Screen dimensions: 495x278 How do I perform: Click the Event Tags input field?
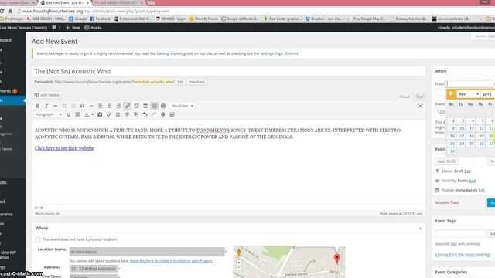point(460,233)
